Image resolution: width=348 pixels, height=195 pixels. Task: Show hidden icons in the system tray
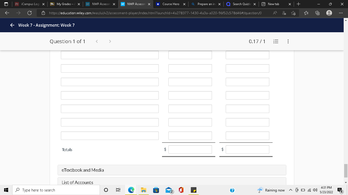pyautogui.click(x=290, y=190)
